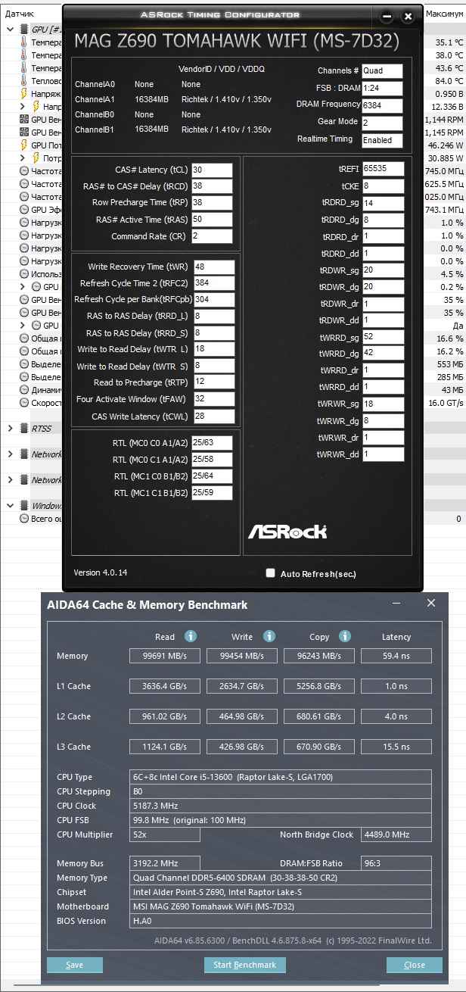Click the RTL (MC0 C0 A1/A2) field
This screenshot has height=992, width=466.
tap(212, 442)
